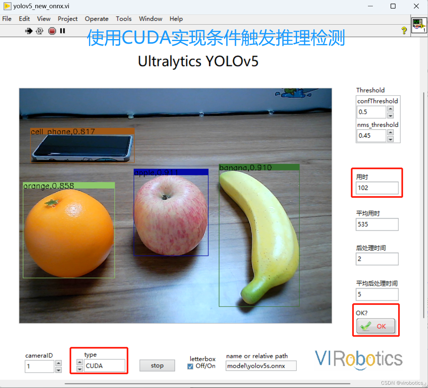Image resolution: width=428 pixels, height=388 pixels.
Task: Click the VI connector pane icon
Action: click(x=419, y=25)
